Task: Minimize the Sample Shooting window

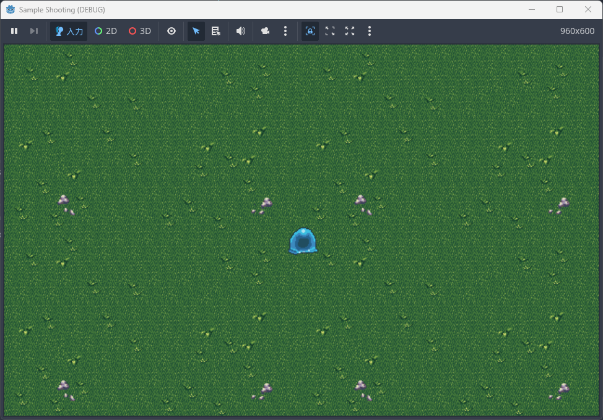Action: coord(532,9)
